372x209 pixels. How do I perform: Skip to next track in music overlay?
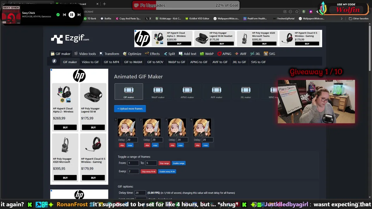point(79,15)
